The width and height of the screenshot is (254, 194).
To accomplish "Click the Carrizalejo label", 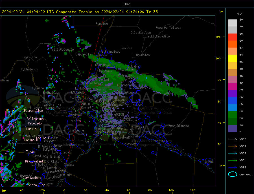I will tap(32, 178).
